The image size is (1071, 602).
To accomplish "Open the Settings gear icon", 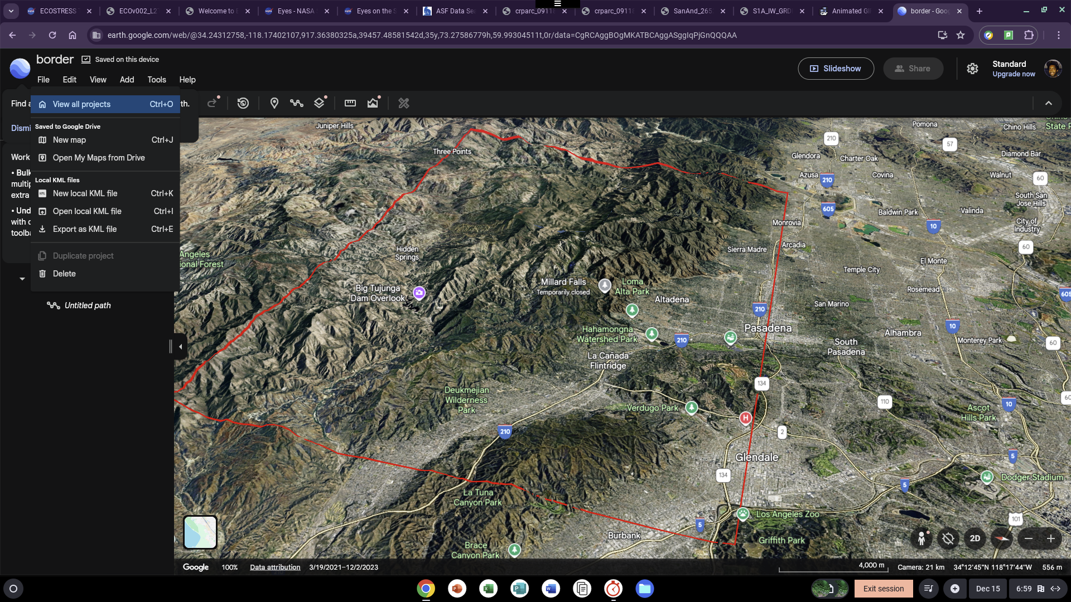I will [x=972, y=69].
